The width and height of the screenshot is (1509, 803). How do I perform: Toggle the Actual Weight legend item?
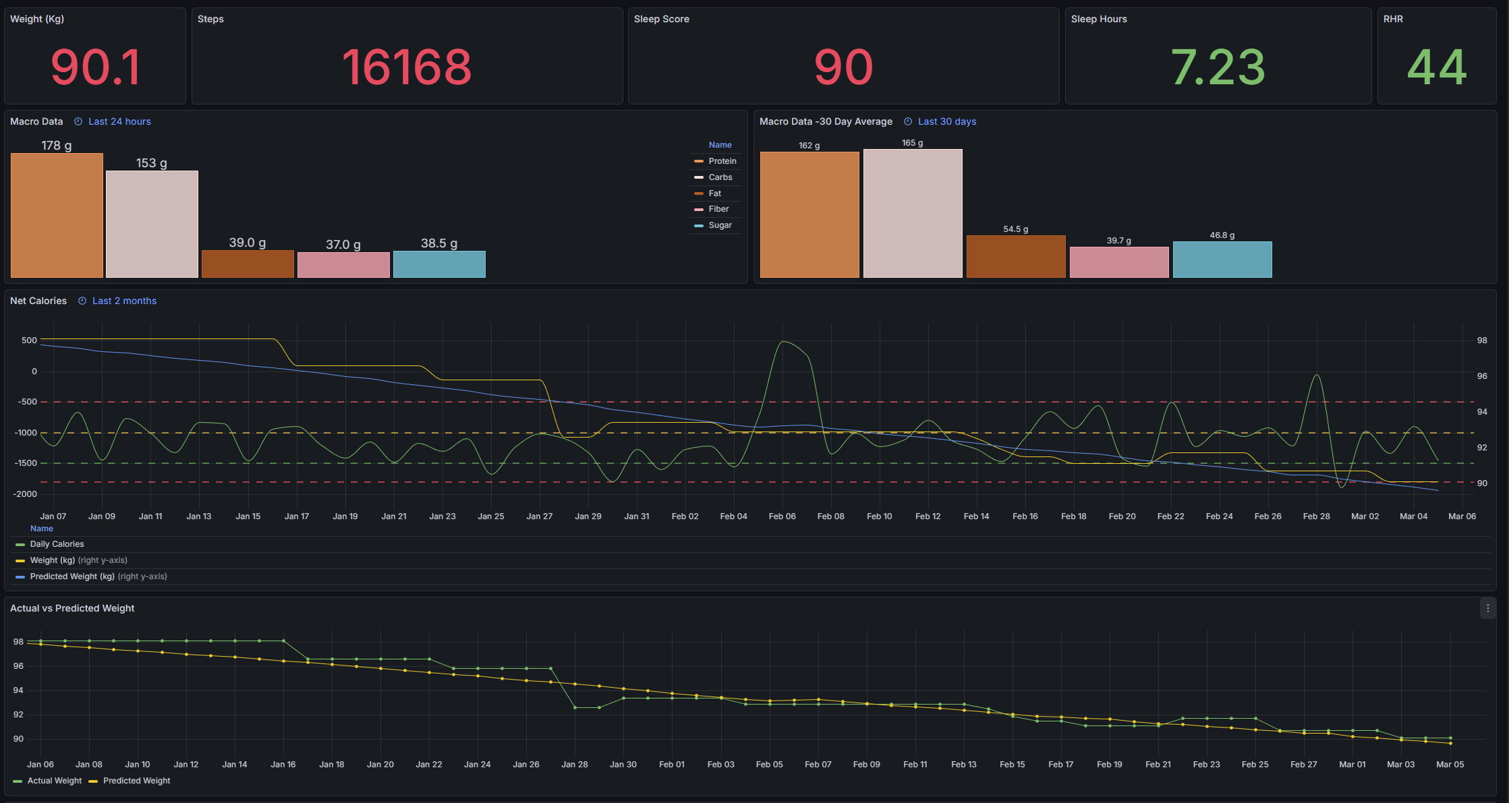pos(54,781)
